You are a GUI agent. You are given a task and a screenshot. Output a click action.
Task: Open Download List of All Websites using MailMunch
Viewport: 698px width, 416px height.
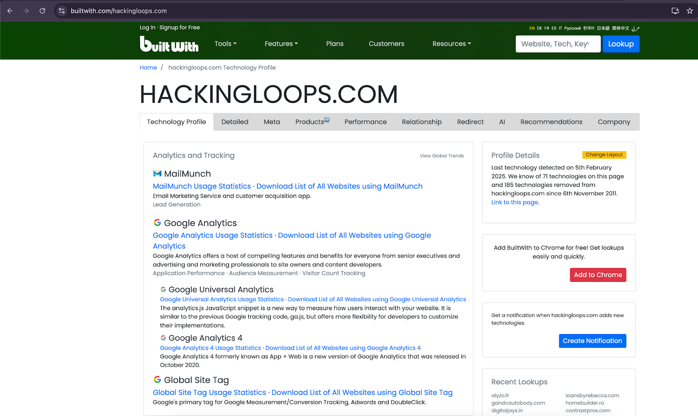(339, 186)
